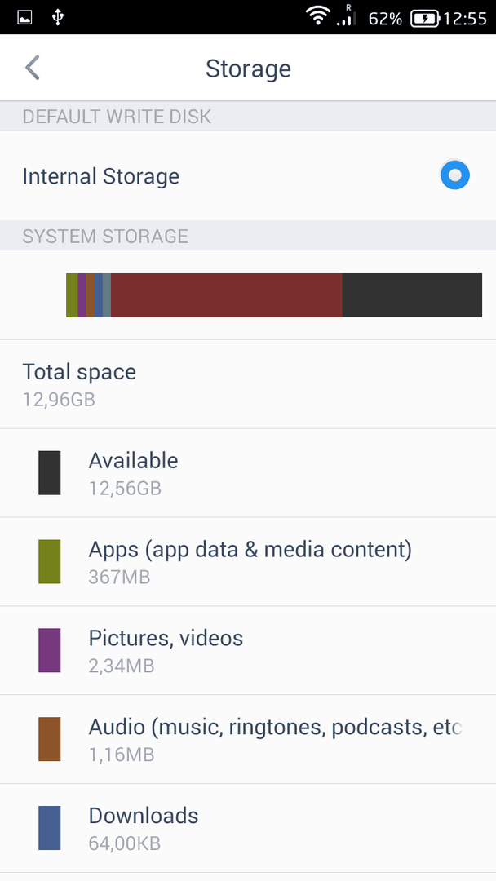Tap the battery charging icon
The width and height of the screenshot is (496, 881).
point(425,19)
